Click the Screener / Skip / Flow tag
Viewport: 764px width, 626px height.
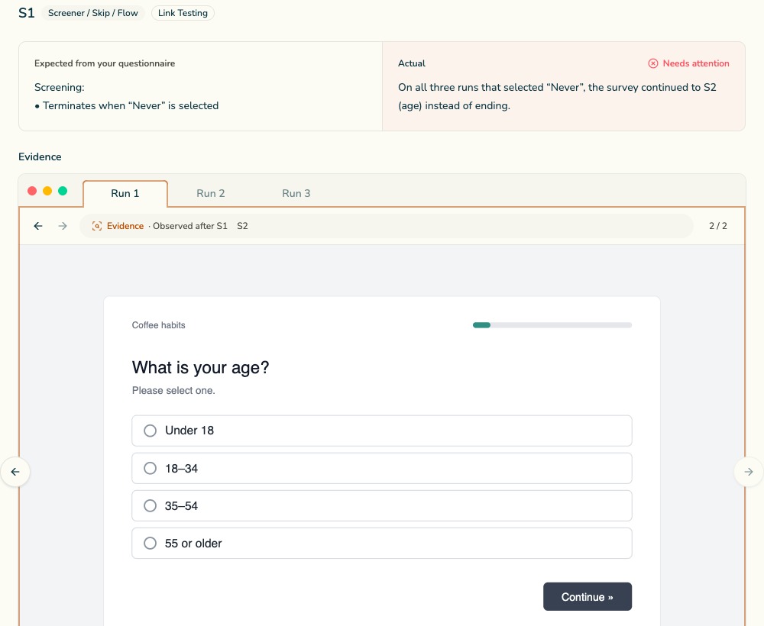93,13
